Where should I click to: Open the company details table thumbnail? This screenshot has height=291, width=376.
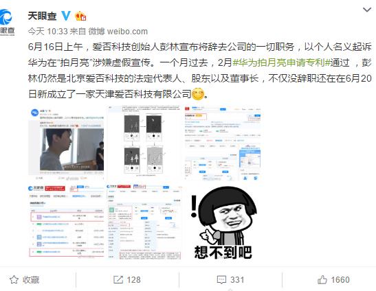(x=144, y=221)
